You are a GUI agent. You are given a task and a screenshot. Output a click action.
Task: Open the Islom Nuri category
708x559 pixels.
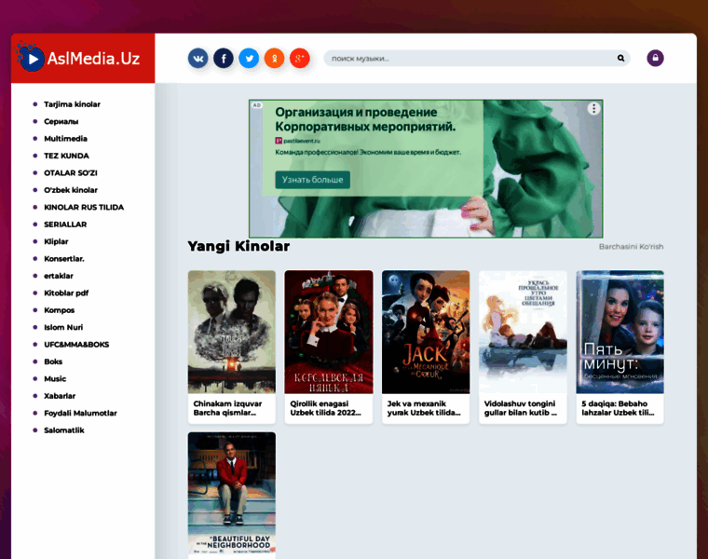coord(63,327)
